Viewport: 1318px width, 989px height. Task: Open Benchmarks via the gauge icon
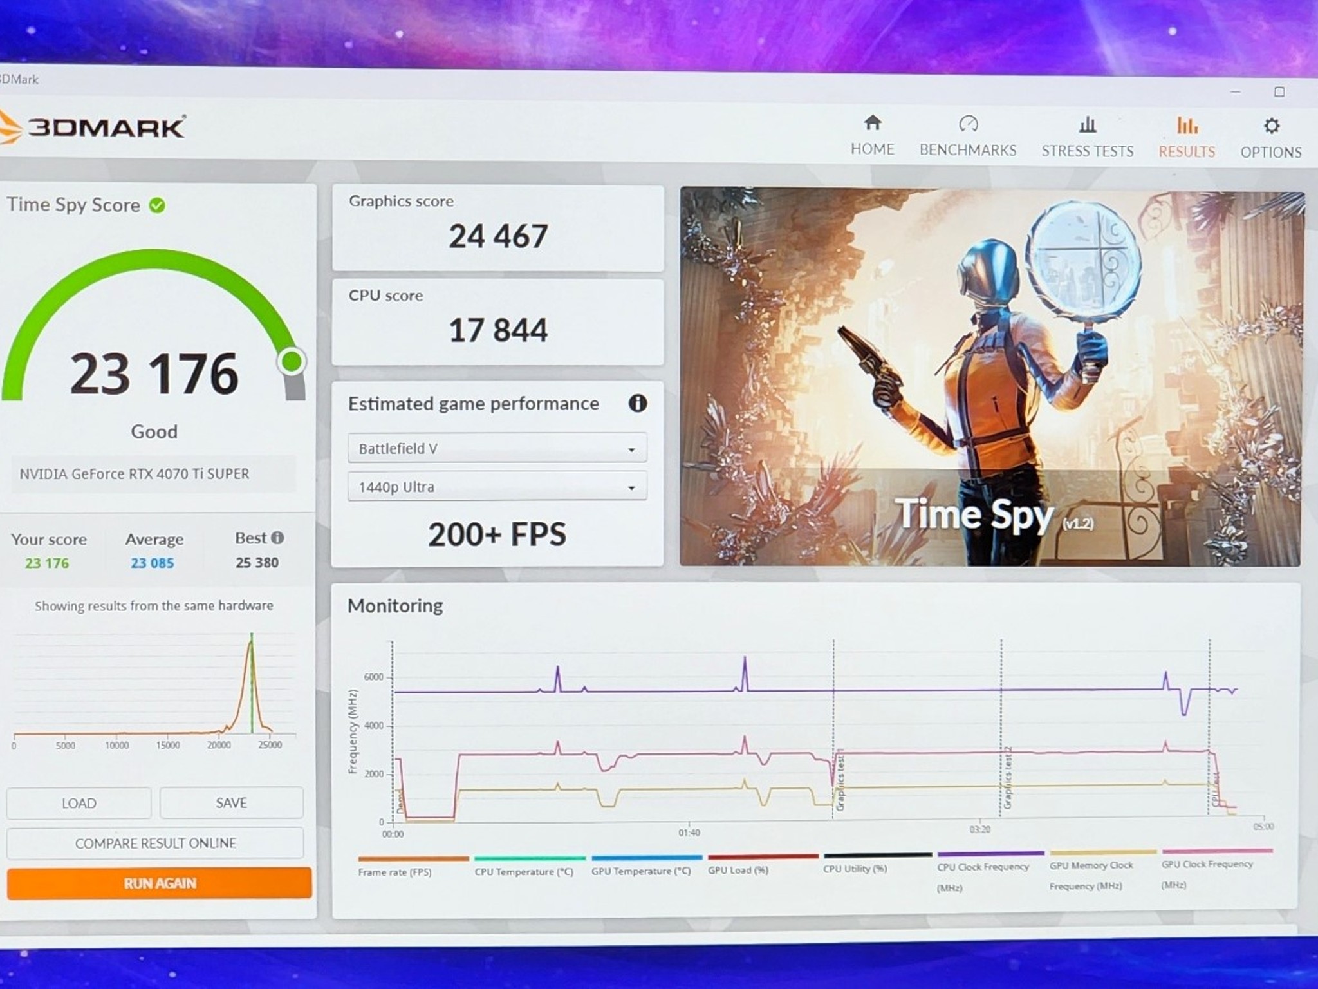pos(968,124)
